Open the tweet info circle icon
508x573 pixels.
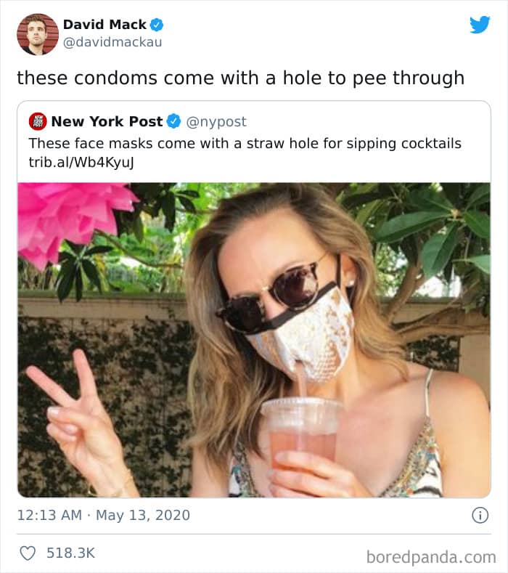point(480,515)
